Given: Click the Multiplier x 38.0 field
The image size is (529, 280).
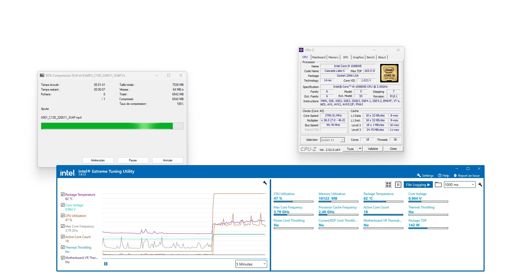Looking at the screenshot, I should tap(333, 120).
